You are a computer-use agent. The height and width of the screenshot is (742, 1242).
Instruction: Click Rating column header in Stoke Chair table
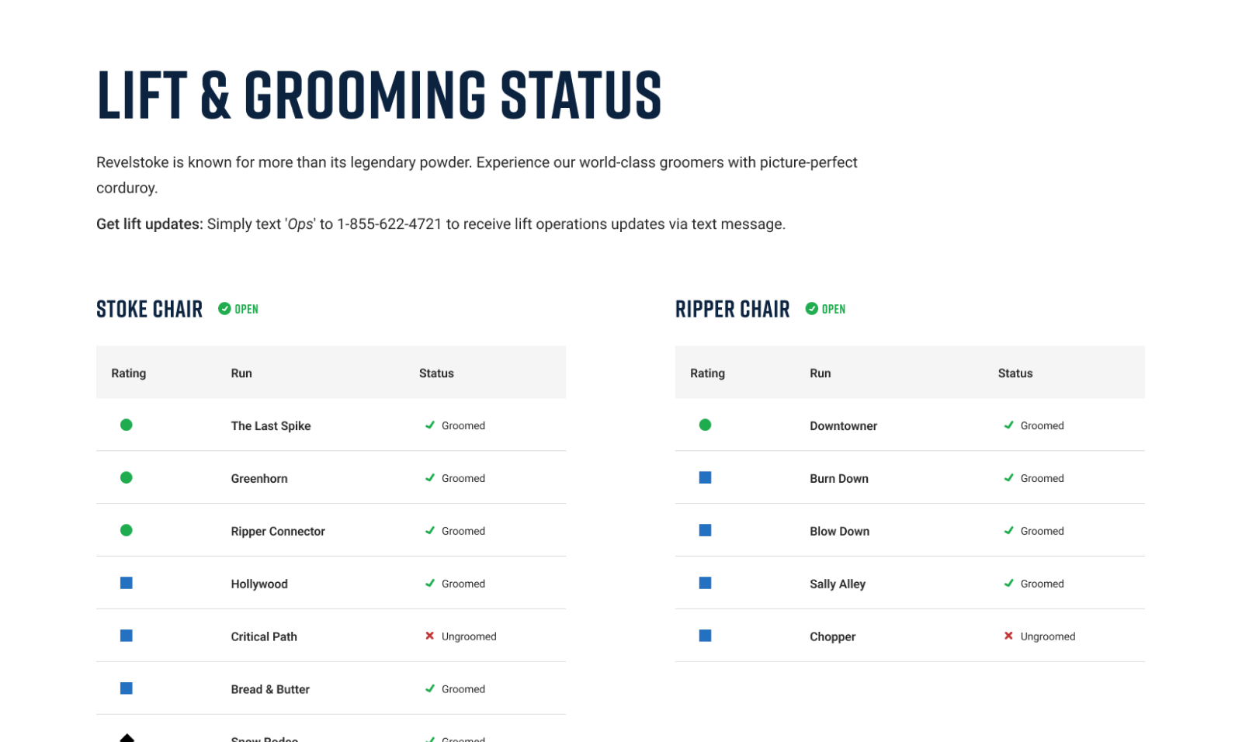pos(128,373)
